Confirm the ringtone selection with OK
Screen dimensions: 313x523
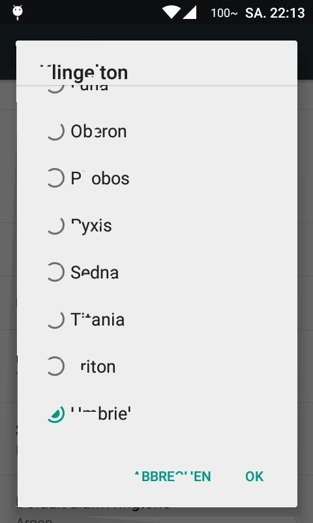254,477
